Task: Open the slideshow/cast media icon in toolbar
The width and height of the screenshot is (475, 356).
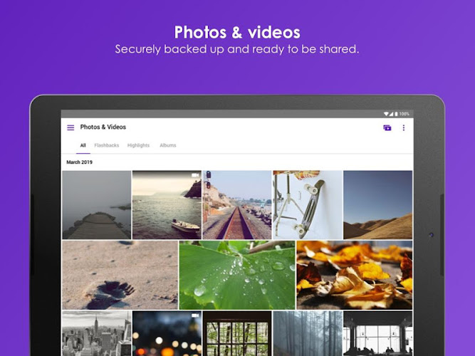Action: [x=387, y=128]
